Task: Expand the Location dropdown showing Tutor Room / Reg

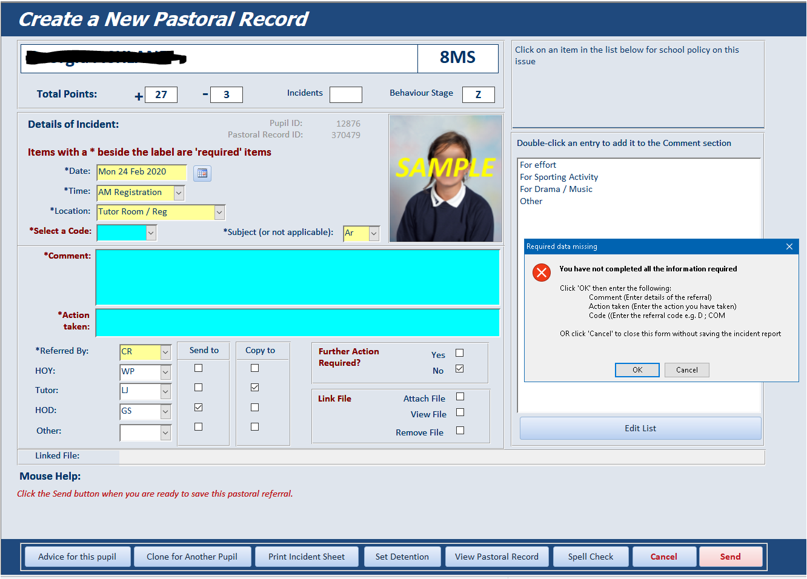Action: click(x=219, y=212)
